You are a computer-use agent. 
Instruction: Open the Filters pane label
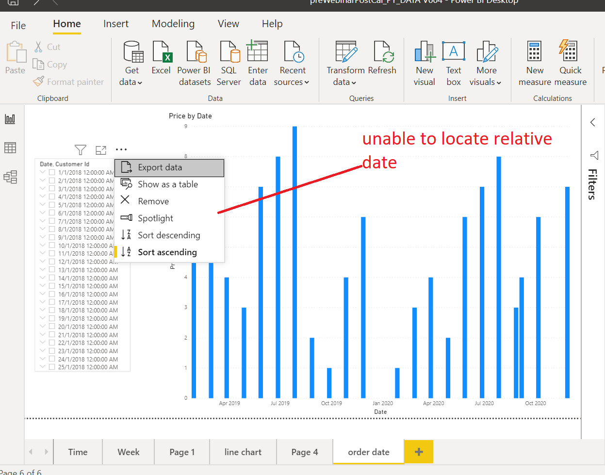click(x=592, y=184)
